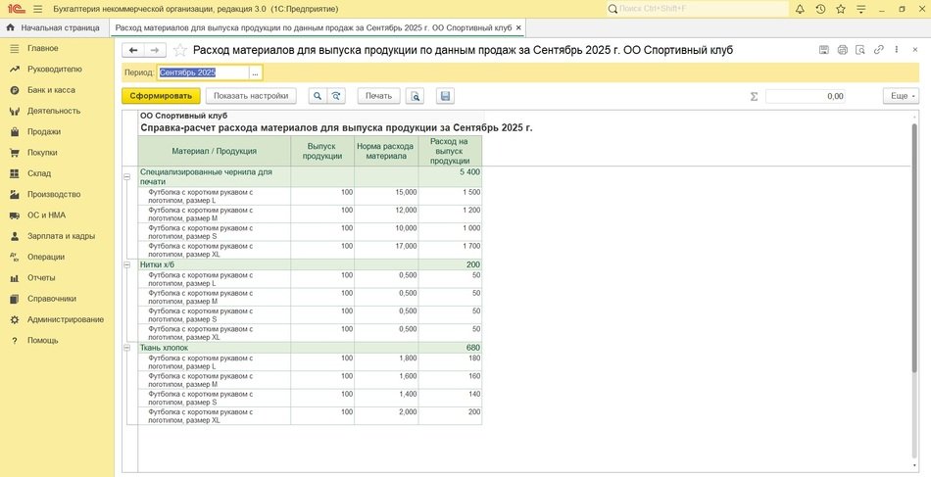The image size is (931, 477).
Task: Open the Продажи section in sidebar
Action: tap(44, 131)
